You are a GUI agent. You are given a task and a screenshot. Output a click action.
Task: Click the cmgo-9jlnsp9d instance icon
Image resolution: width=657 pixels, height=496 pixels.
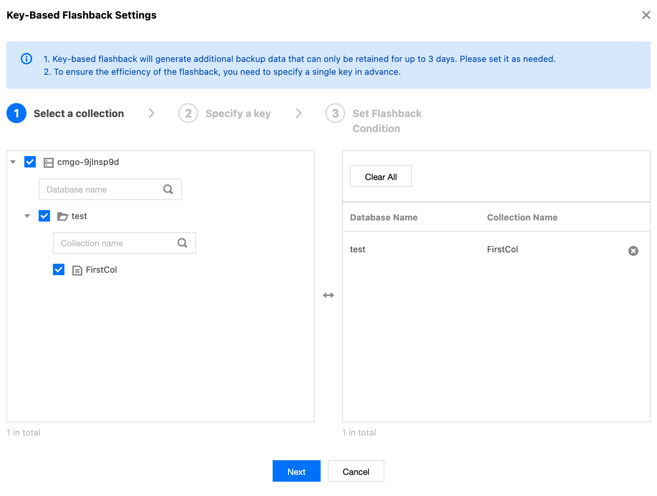48,162
